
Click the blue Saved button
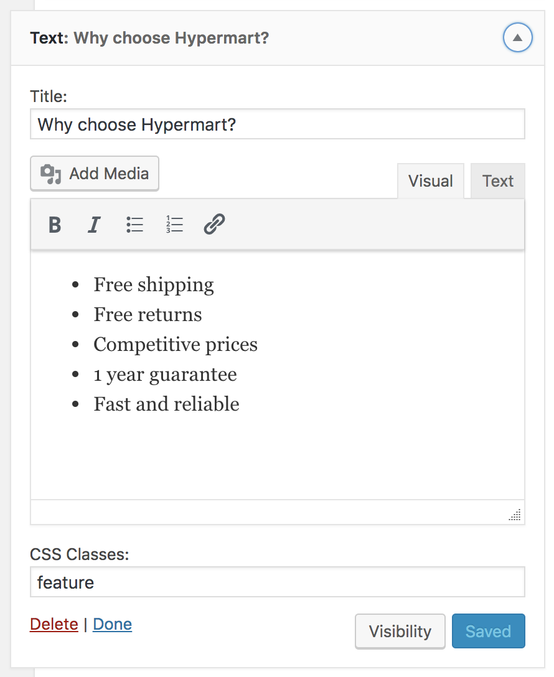(x=489, y=631)
